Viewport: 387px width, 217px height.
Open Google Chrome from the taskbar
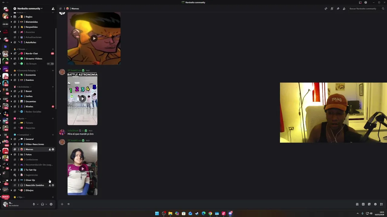coord(210,214)
